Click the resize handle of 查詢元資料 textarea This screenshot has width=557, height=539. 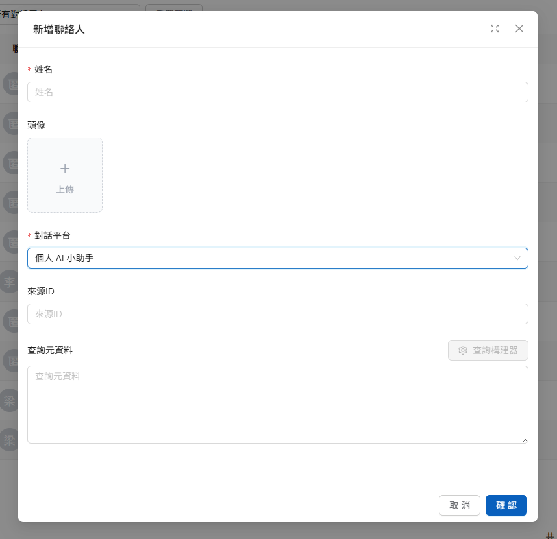(525, 440)
